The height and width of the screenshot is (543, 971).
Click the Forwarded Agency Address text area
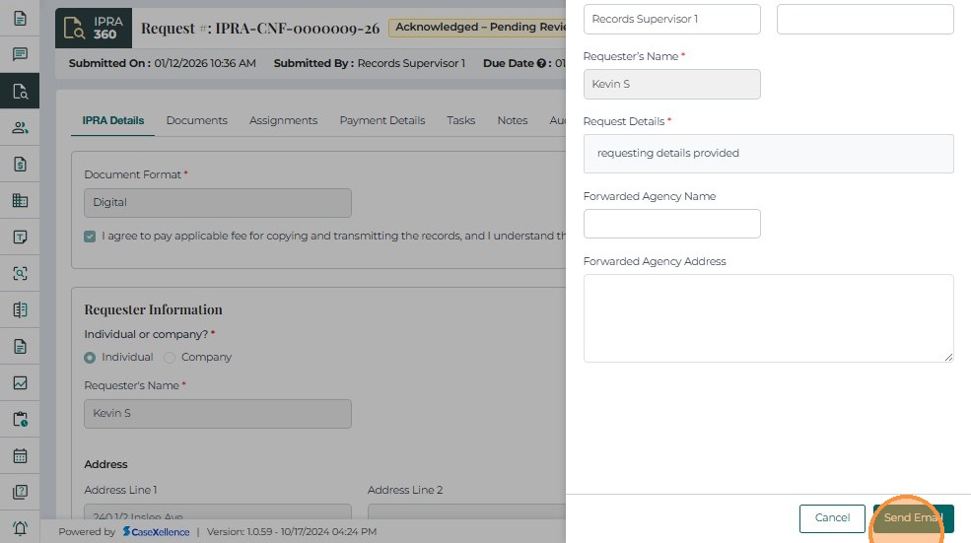769,318
